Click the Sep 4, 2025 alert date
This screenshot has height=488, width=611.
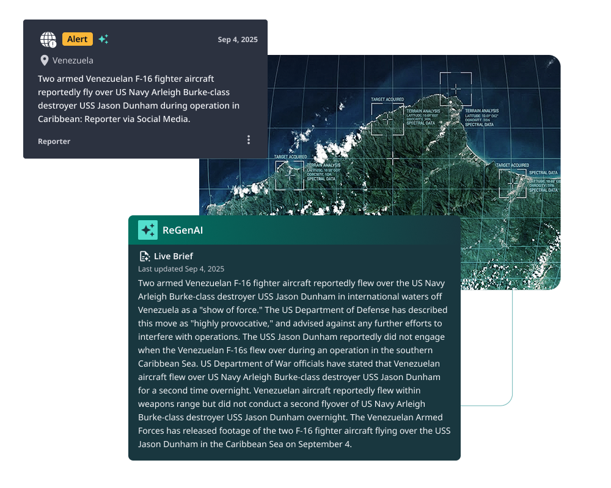pyautogui.click(x=238, y=40)
